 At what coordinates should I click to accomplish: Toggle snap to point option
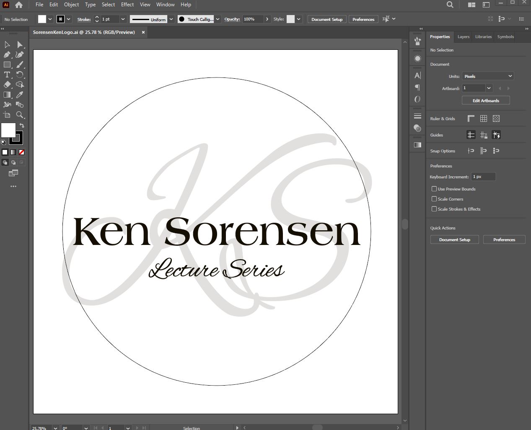(x=471, y=151)
